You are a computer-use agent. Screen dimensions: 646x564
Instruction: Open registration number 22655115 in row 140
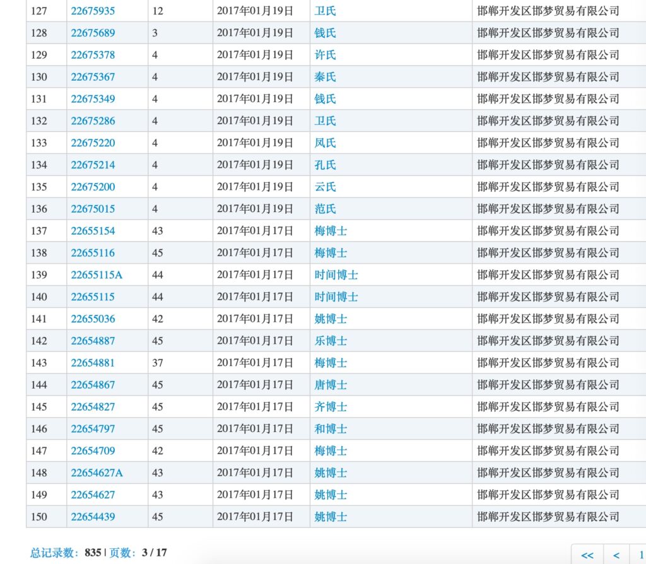(x=93, y=297)
